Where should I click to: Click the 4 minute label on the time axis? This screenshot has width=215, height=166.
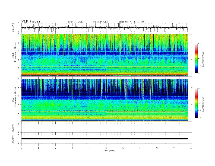[x=89, y=148]
